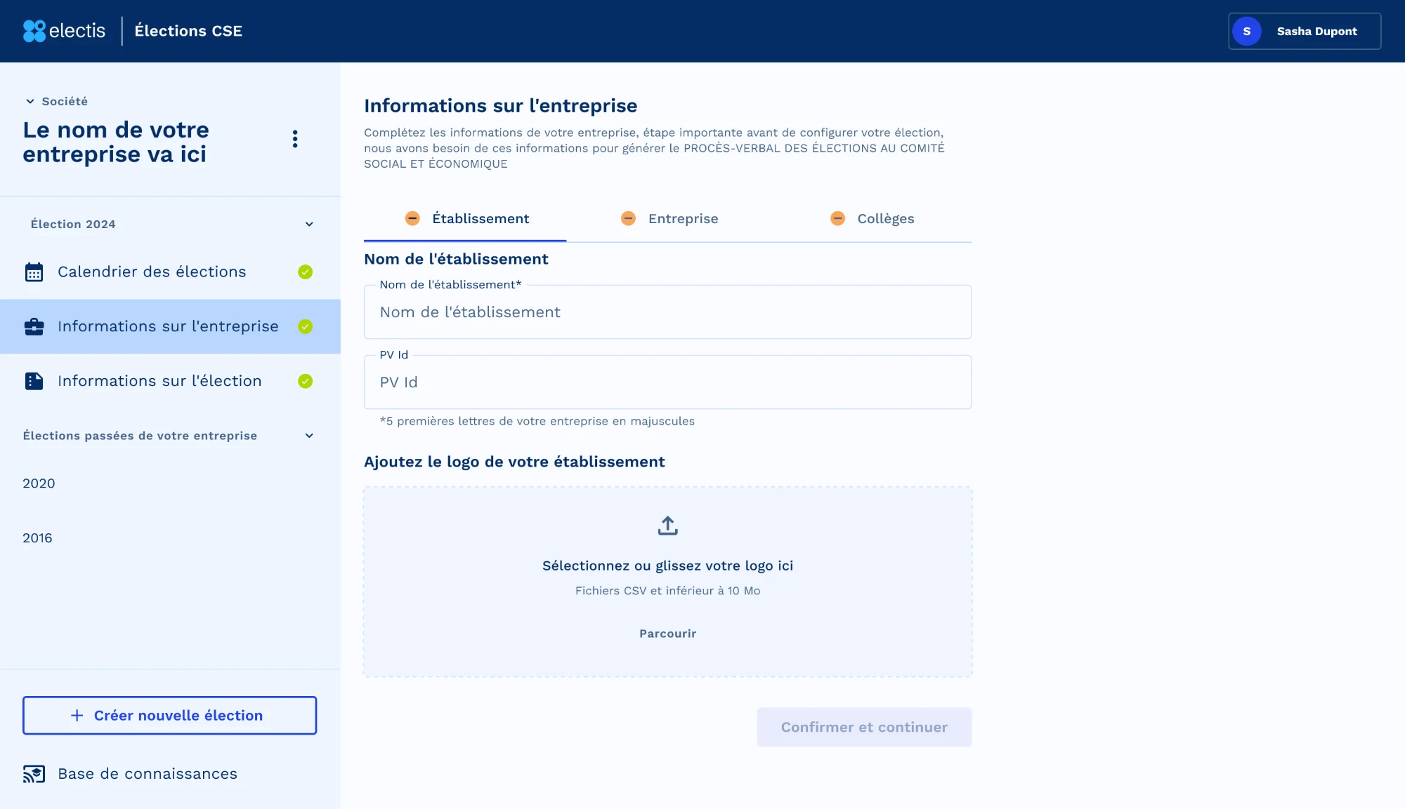Click the orange status icon on Collèges tab

[x=837, y=219]
